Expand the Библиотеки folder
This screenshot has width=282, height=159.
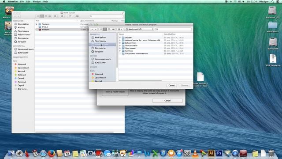click(x=120, y=43)
